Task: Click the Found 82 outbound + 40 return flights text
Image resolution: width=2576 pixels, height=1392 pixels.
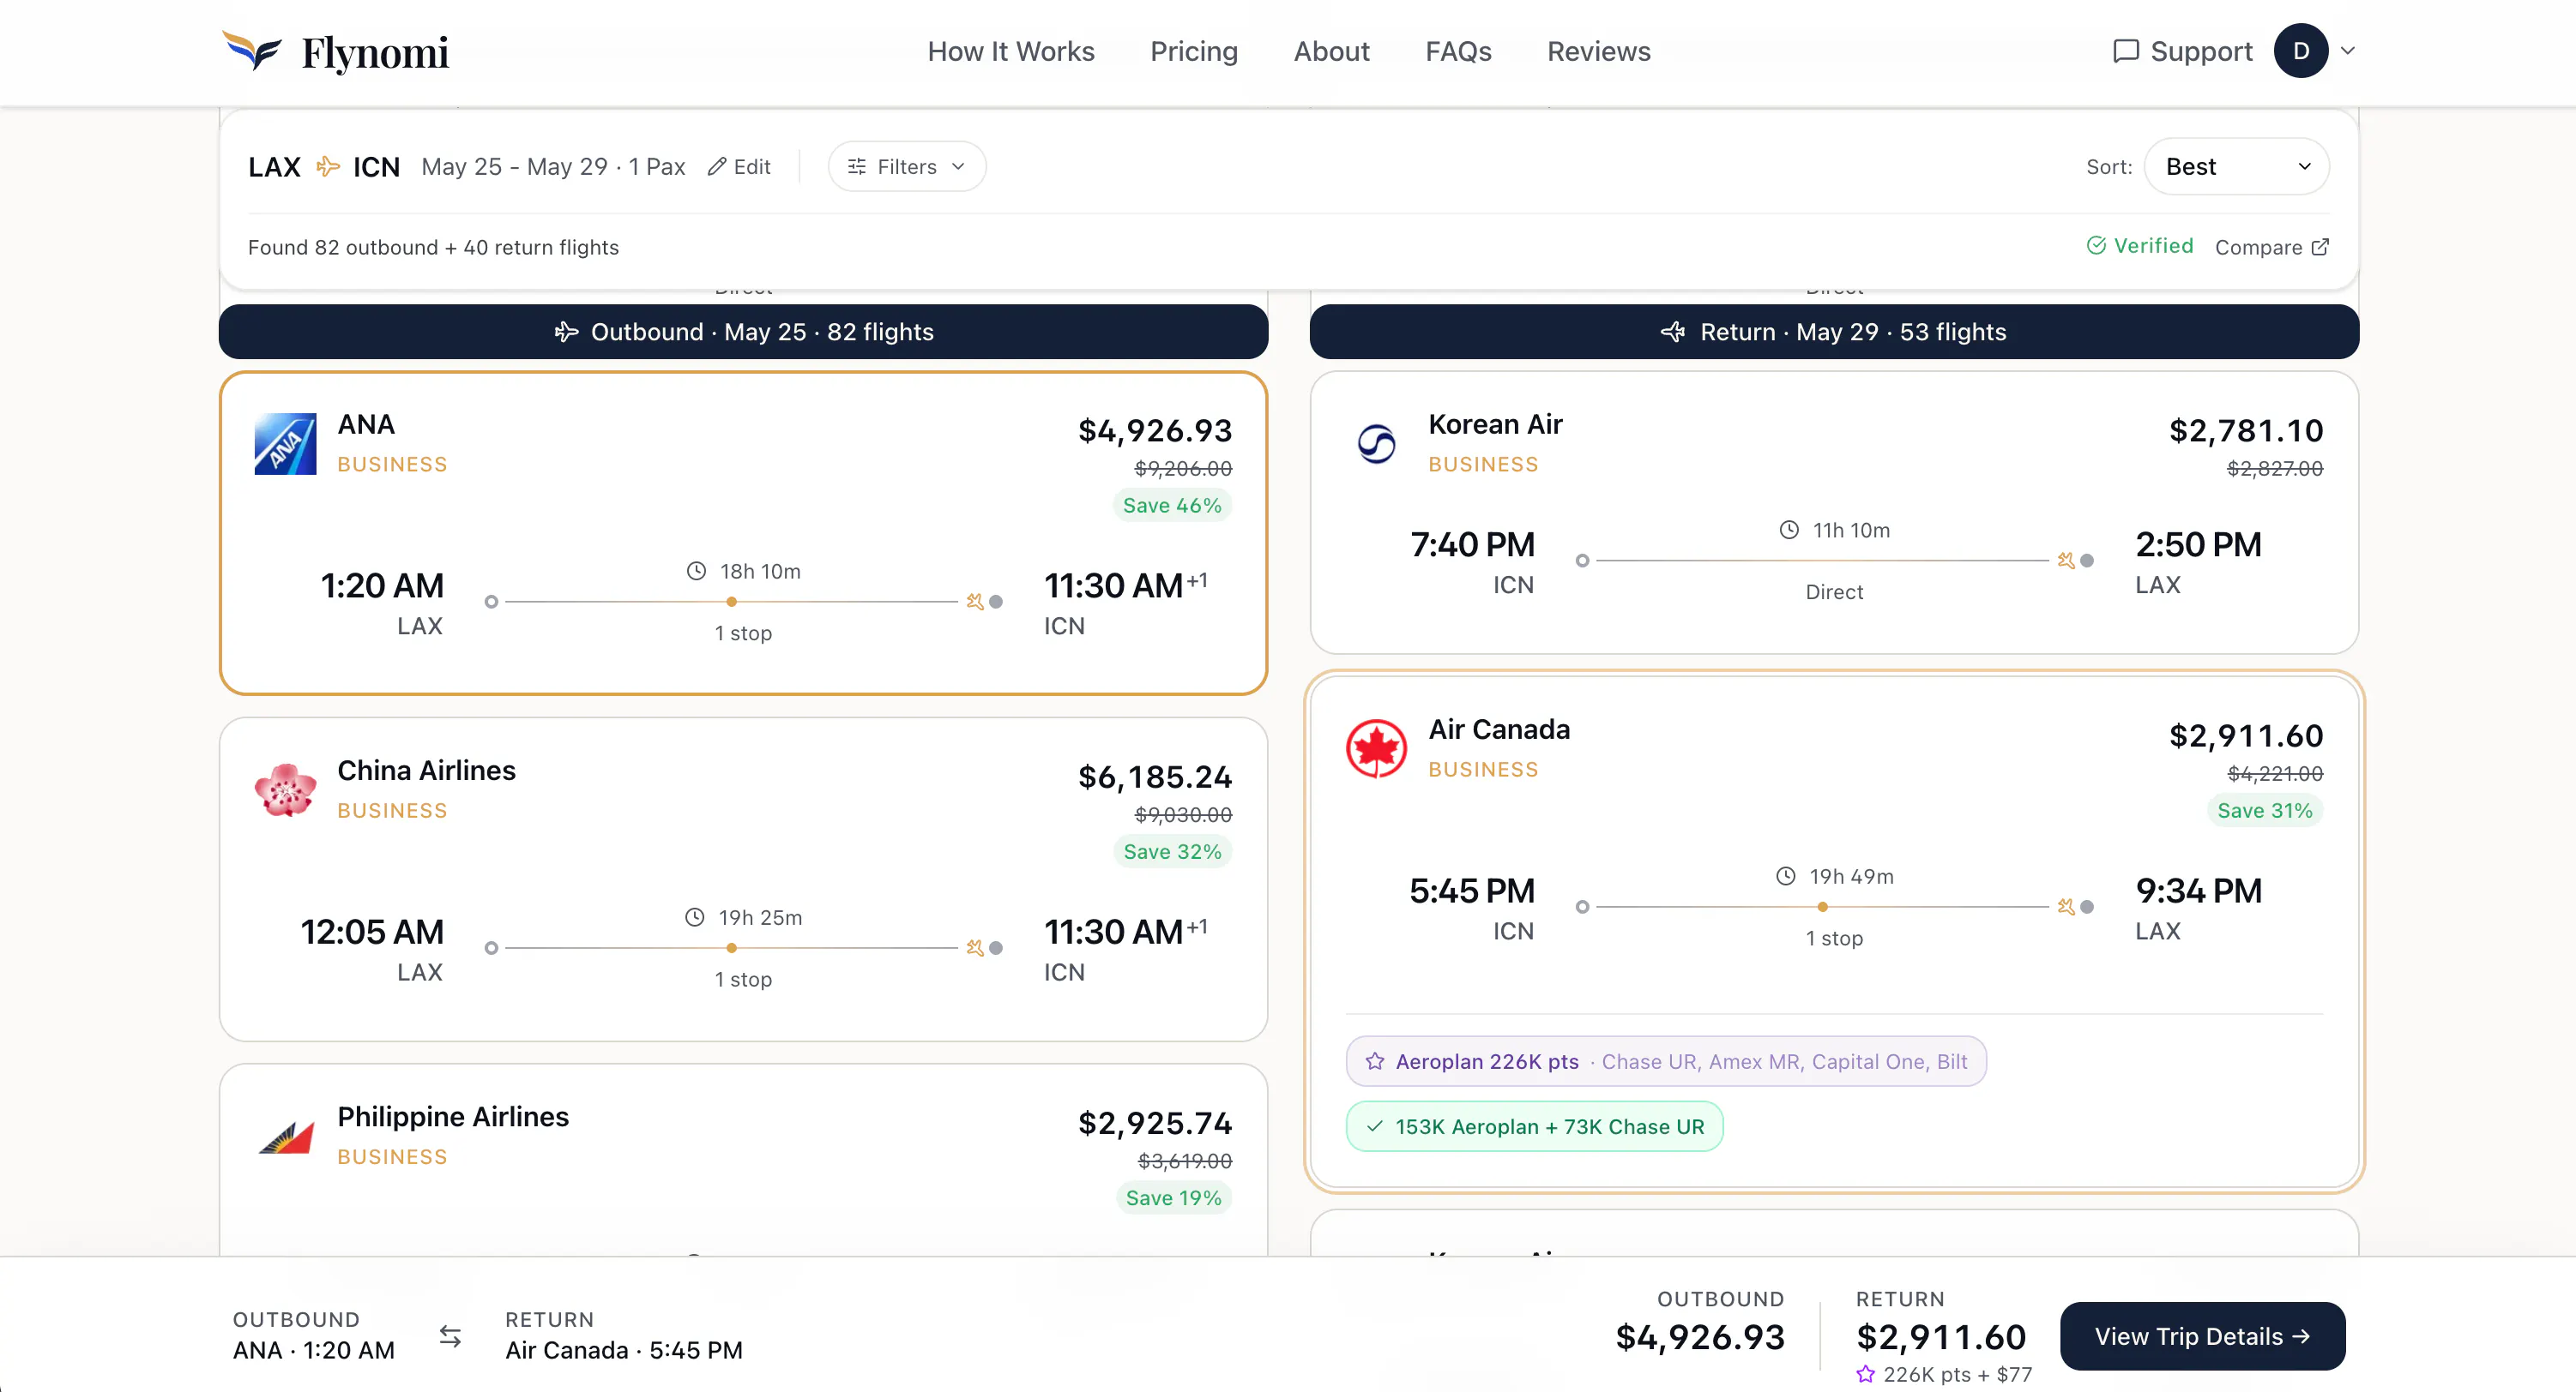Action: click(433, 247)
